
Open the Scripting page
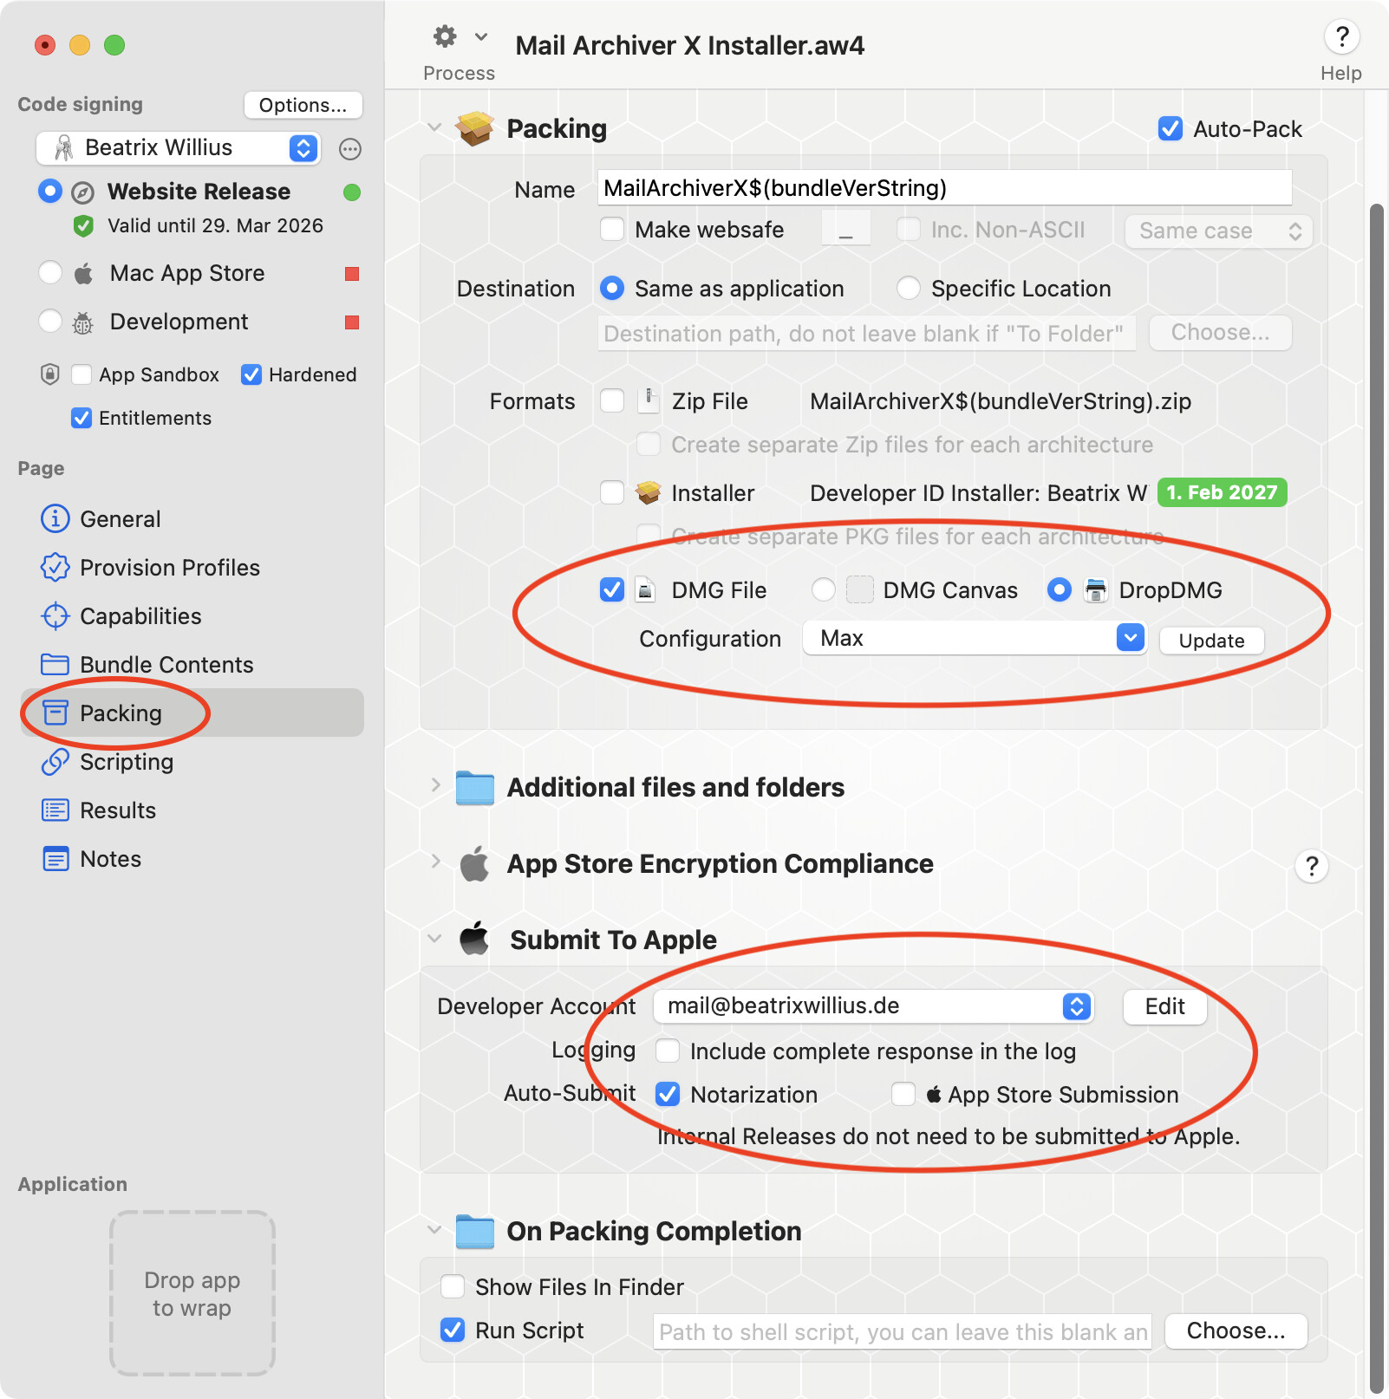coord(192,762)
